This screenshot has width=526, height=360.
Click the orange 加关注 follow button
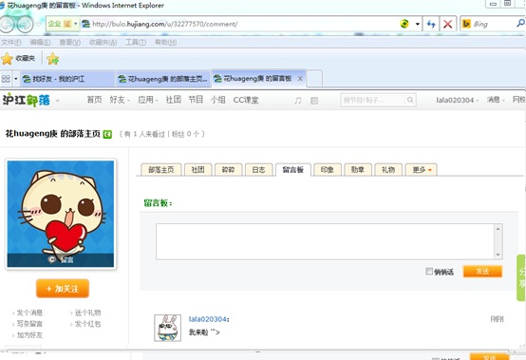pos(63,289)
